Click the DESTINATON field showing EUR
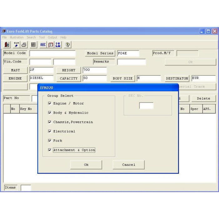The width and height of the screenshot is (219, 219). [204, 78]
